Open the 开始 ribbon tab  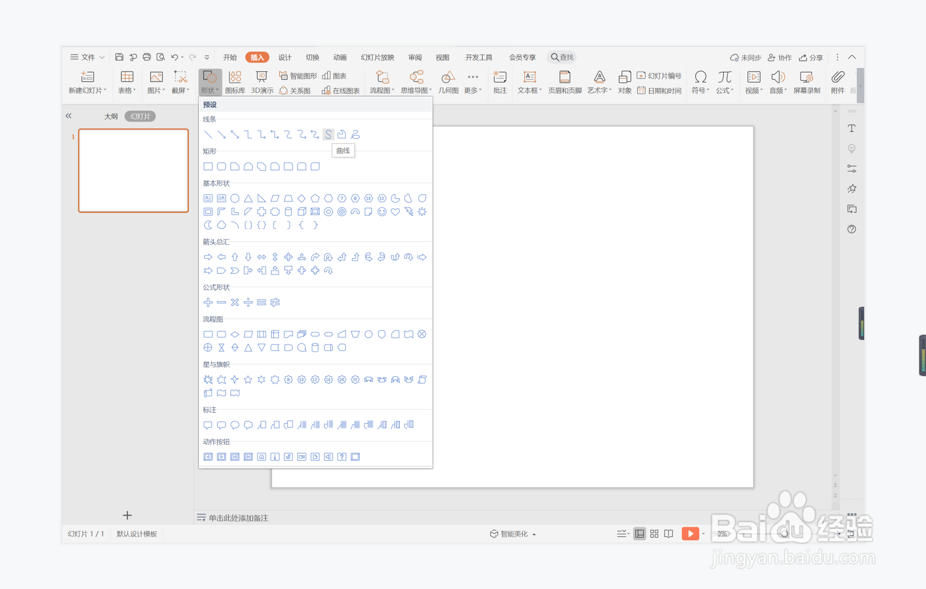point(230,57)
